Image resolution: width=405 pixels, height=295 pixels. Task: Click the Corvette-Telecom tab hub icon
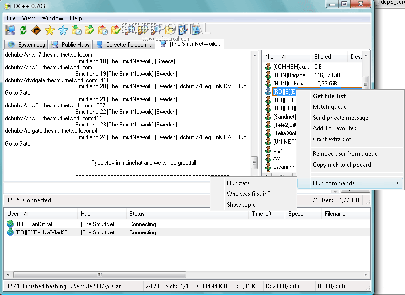[100, 44]
